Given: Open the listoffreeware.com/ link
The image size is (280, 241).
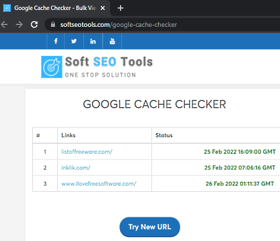Looking at the screenshot, I should click(x=86, y=152).
